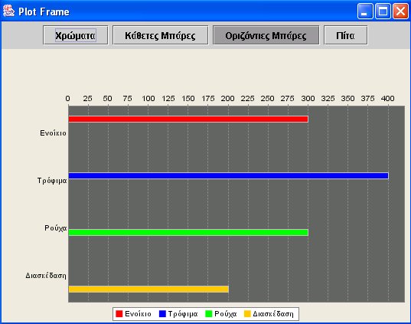Click the Τρόφιμα axis label
The width and height of the screenshot is (411, 324).
pyautogui.click(x=52, y=181)
